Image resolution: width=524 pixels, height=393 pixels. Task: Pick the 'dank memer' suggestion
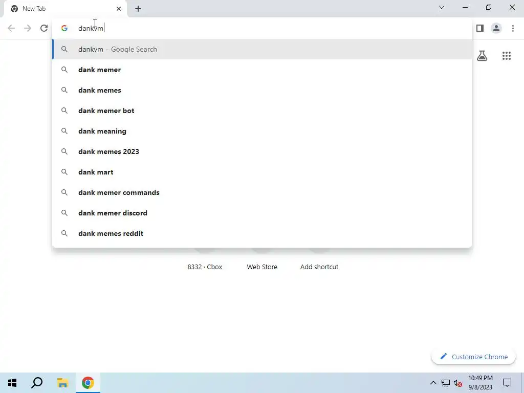pyautogui.click(x=262, y=70)
